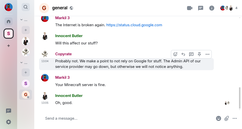Image resolution: width=242 pixels, height=129 pixels.
Task: Select the S space in left rail
Action: click(x=9, y=33)
